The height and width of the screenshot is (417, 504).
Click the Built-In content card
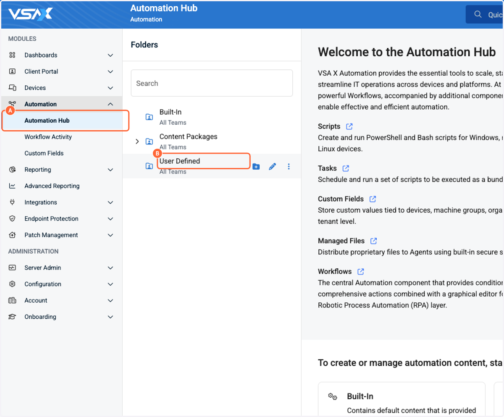pyautogui.click(x=402, y=399)
